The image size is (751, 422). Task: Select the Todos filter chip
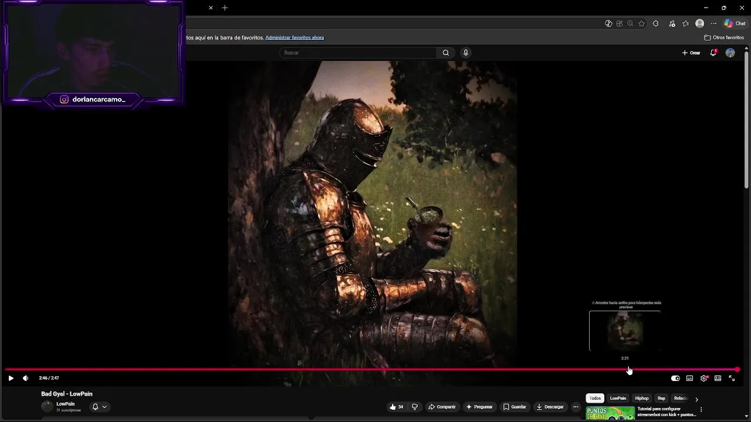click(x=595, y=399)
